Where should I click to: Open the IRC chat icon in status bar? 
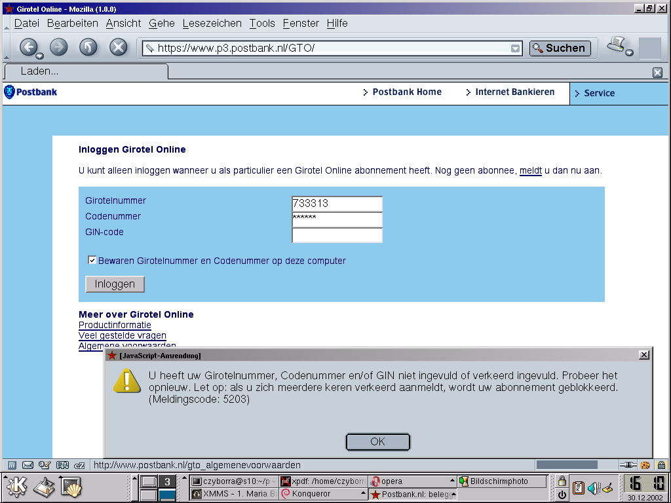coord(79,465)
